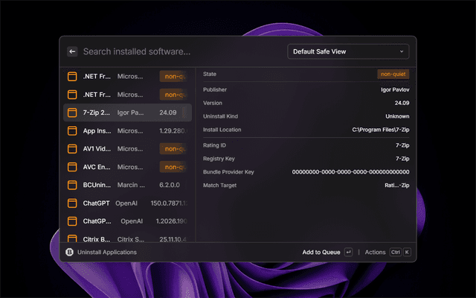476x298 pixels.
Task: Click the Marcin publisher in BCUnin... row
Action: 131,185
